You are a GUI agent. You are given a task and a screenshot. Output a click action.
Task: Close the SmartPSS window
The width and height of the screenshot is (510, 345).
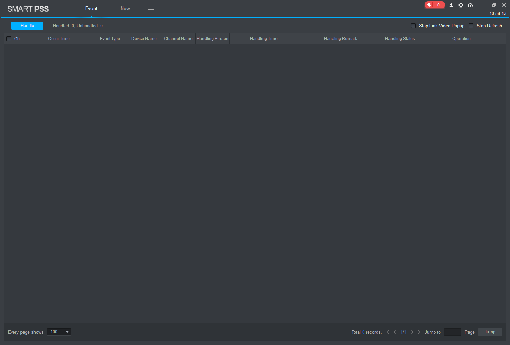pyautogui.click(x=504, y=5)
